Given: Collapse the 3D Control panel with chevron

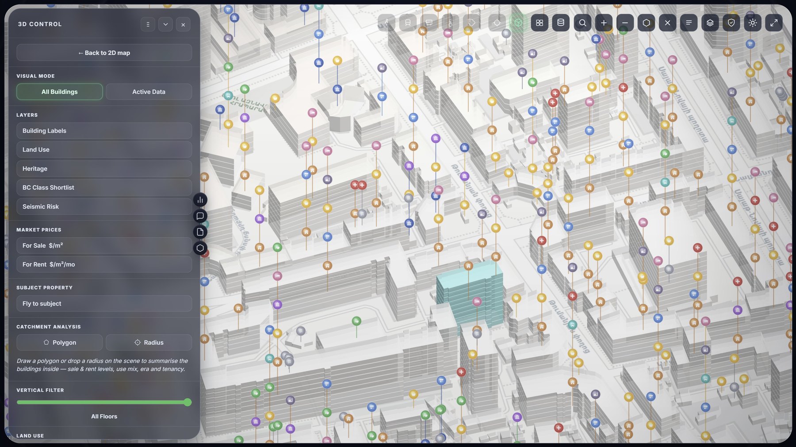Looking at the screenshot, I should coord(166,24).
